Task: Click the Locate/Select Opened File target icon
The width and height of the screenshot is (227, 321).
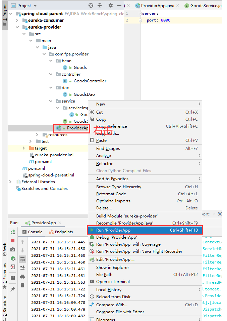Action: (x=91, y=5)
